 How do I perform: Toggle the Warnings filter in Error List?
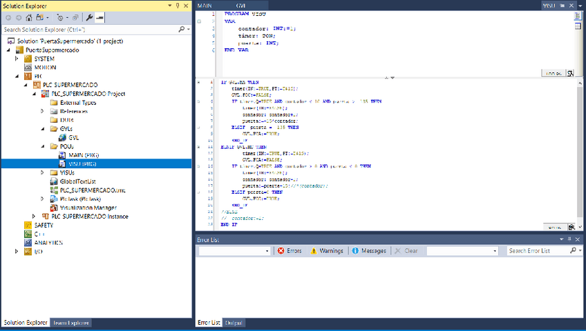(326, 251)
